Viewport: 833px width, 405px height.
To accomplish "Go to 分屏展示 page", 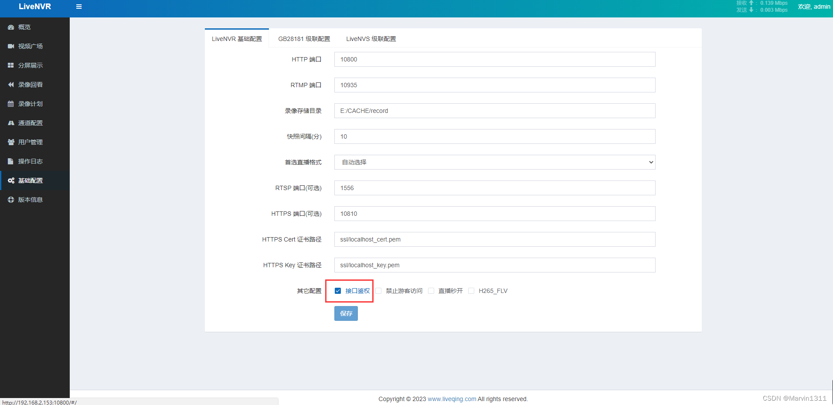I will (35, 65).
